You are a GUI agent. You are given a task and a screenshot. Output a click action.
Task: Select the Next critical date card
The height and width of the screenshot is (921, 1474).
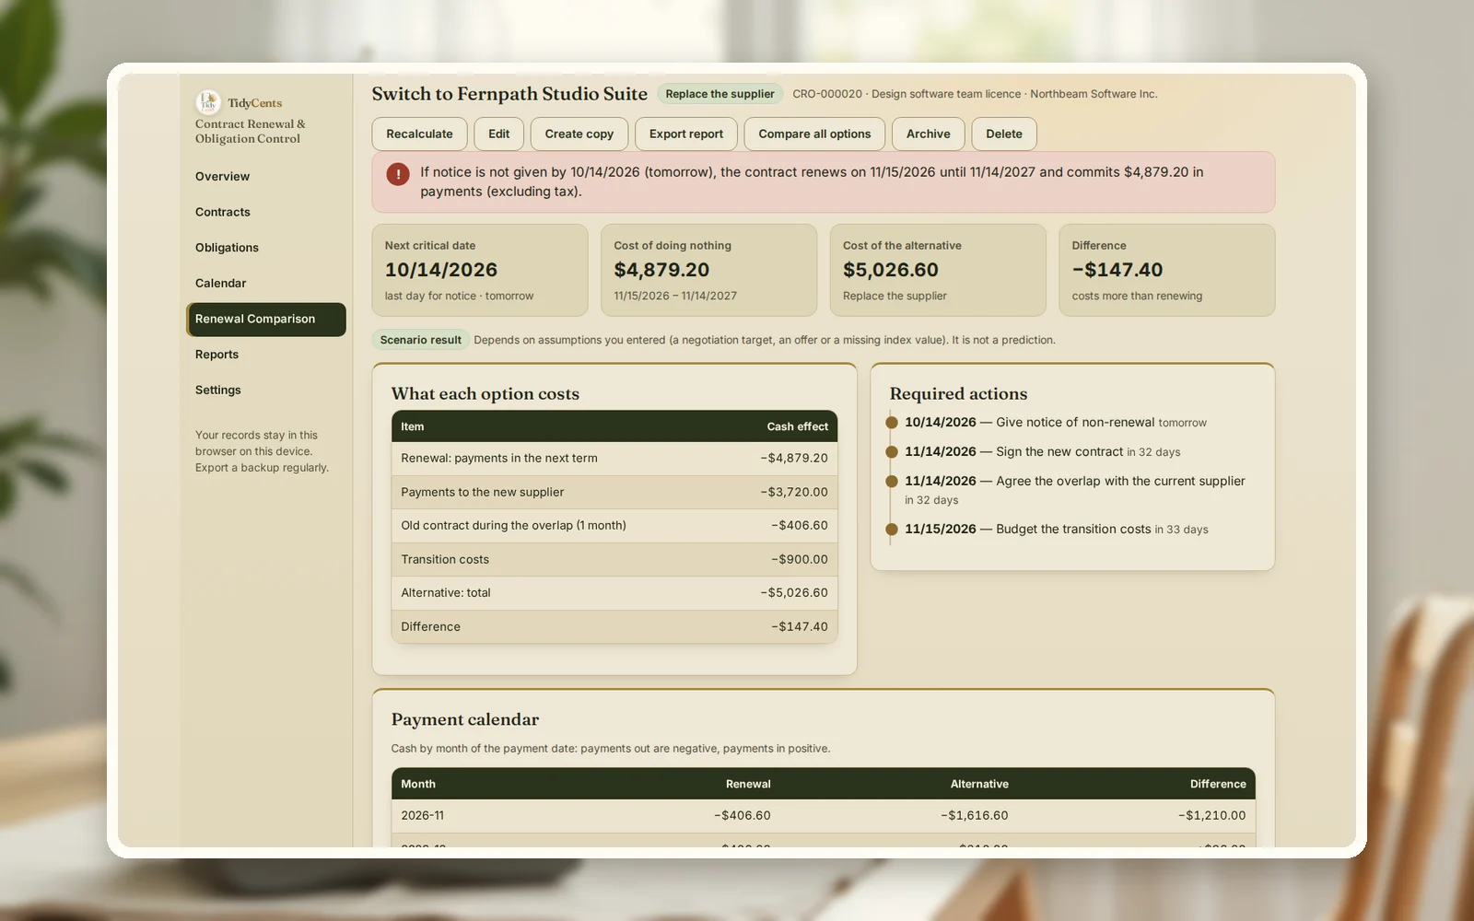pos(480,271)
